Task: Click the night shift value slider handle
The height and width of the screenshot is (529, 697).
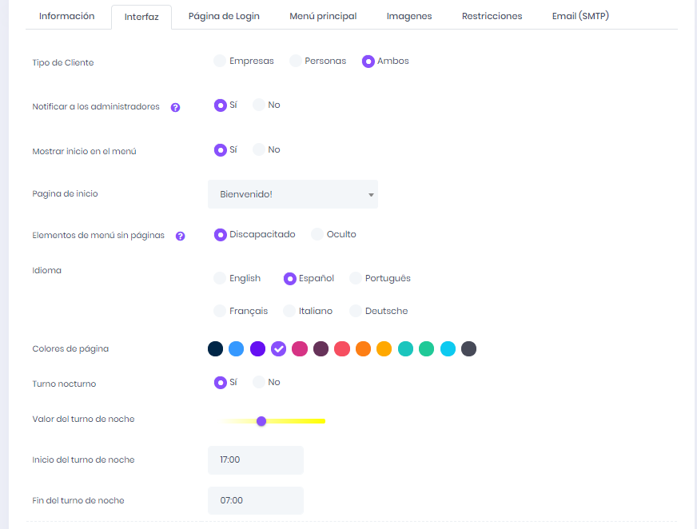Action: point(261,421)
